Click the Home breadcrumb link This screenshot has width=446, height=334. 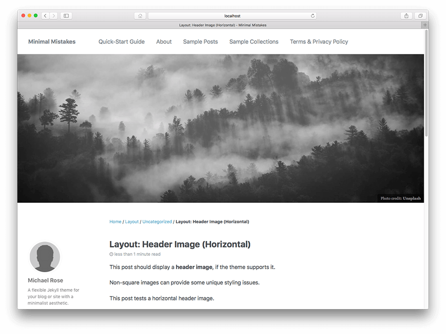point(115,221)
